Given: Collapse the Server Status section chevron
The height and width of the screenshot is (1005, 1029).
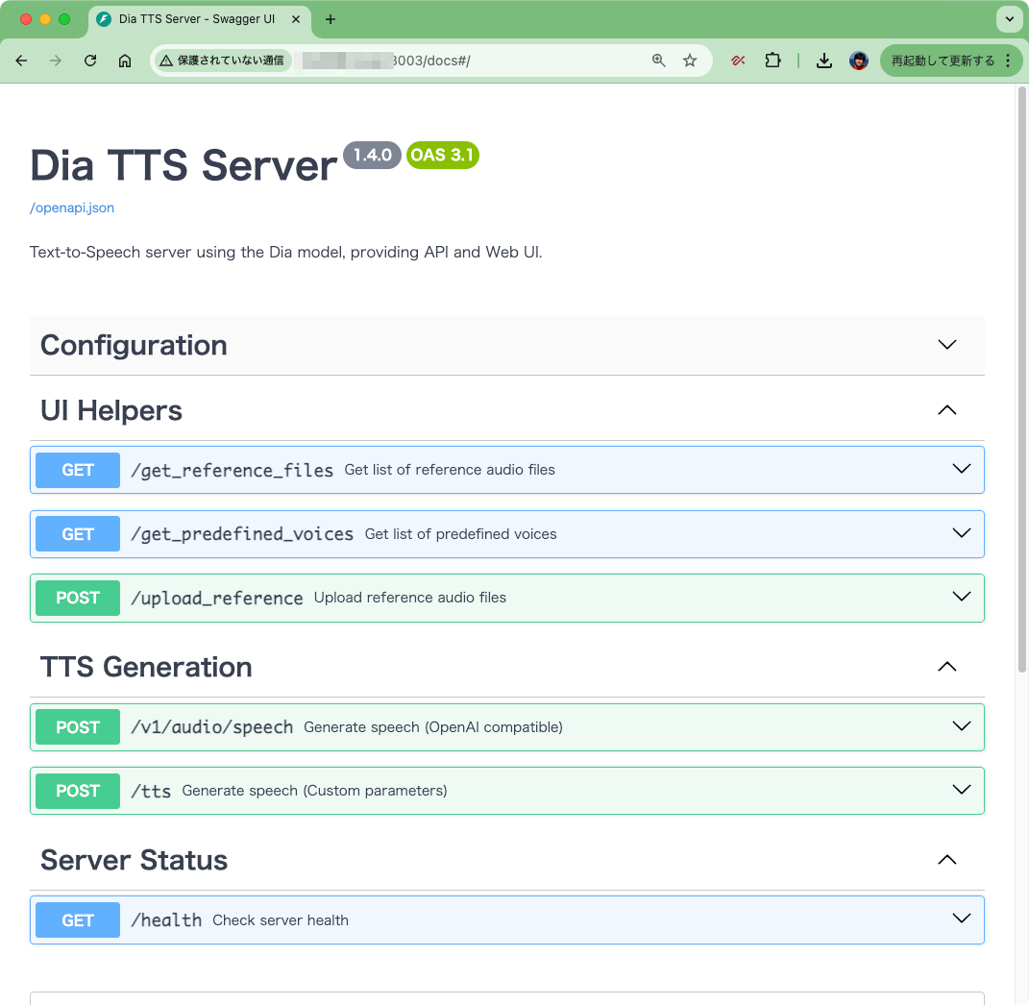Looking at the screenshot, I should click(947, 860).
